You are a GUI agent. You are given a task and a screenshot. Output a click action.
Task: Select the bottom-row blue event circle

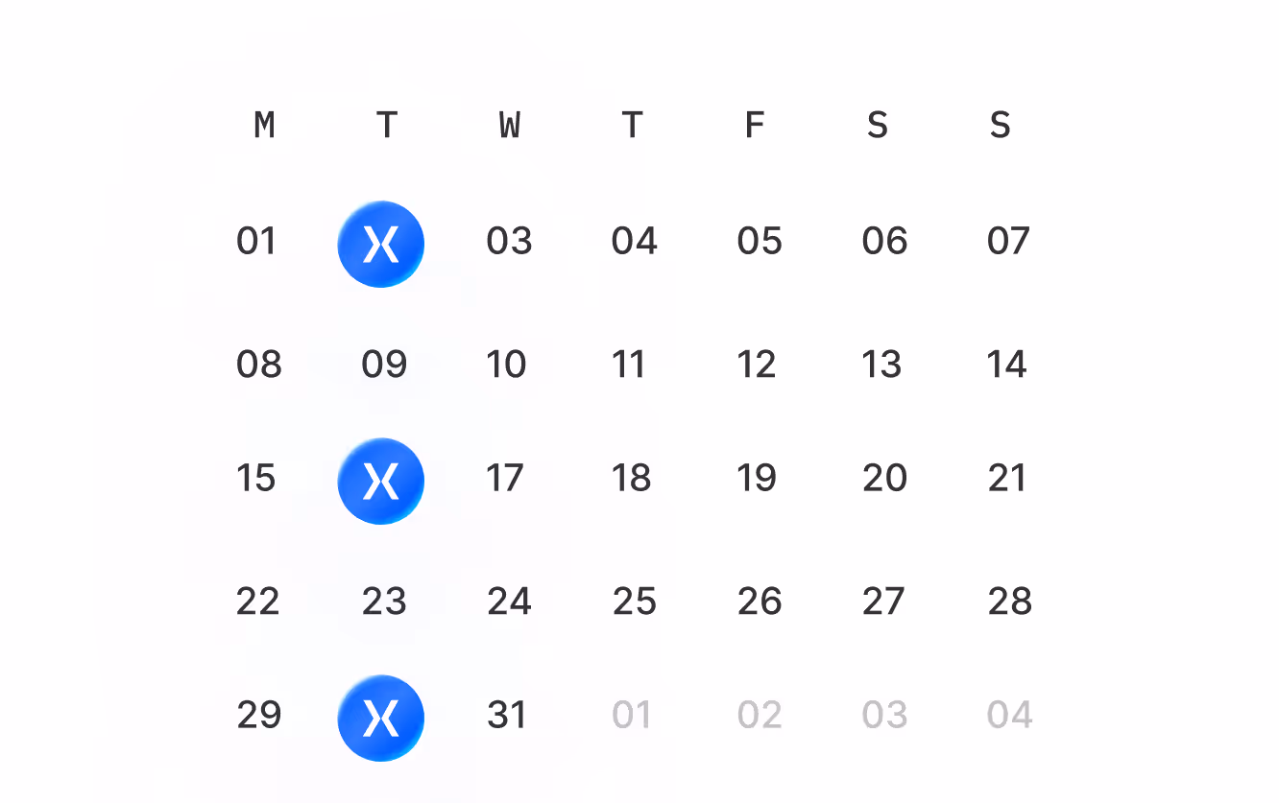pos(381,718)
